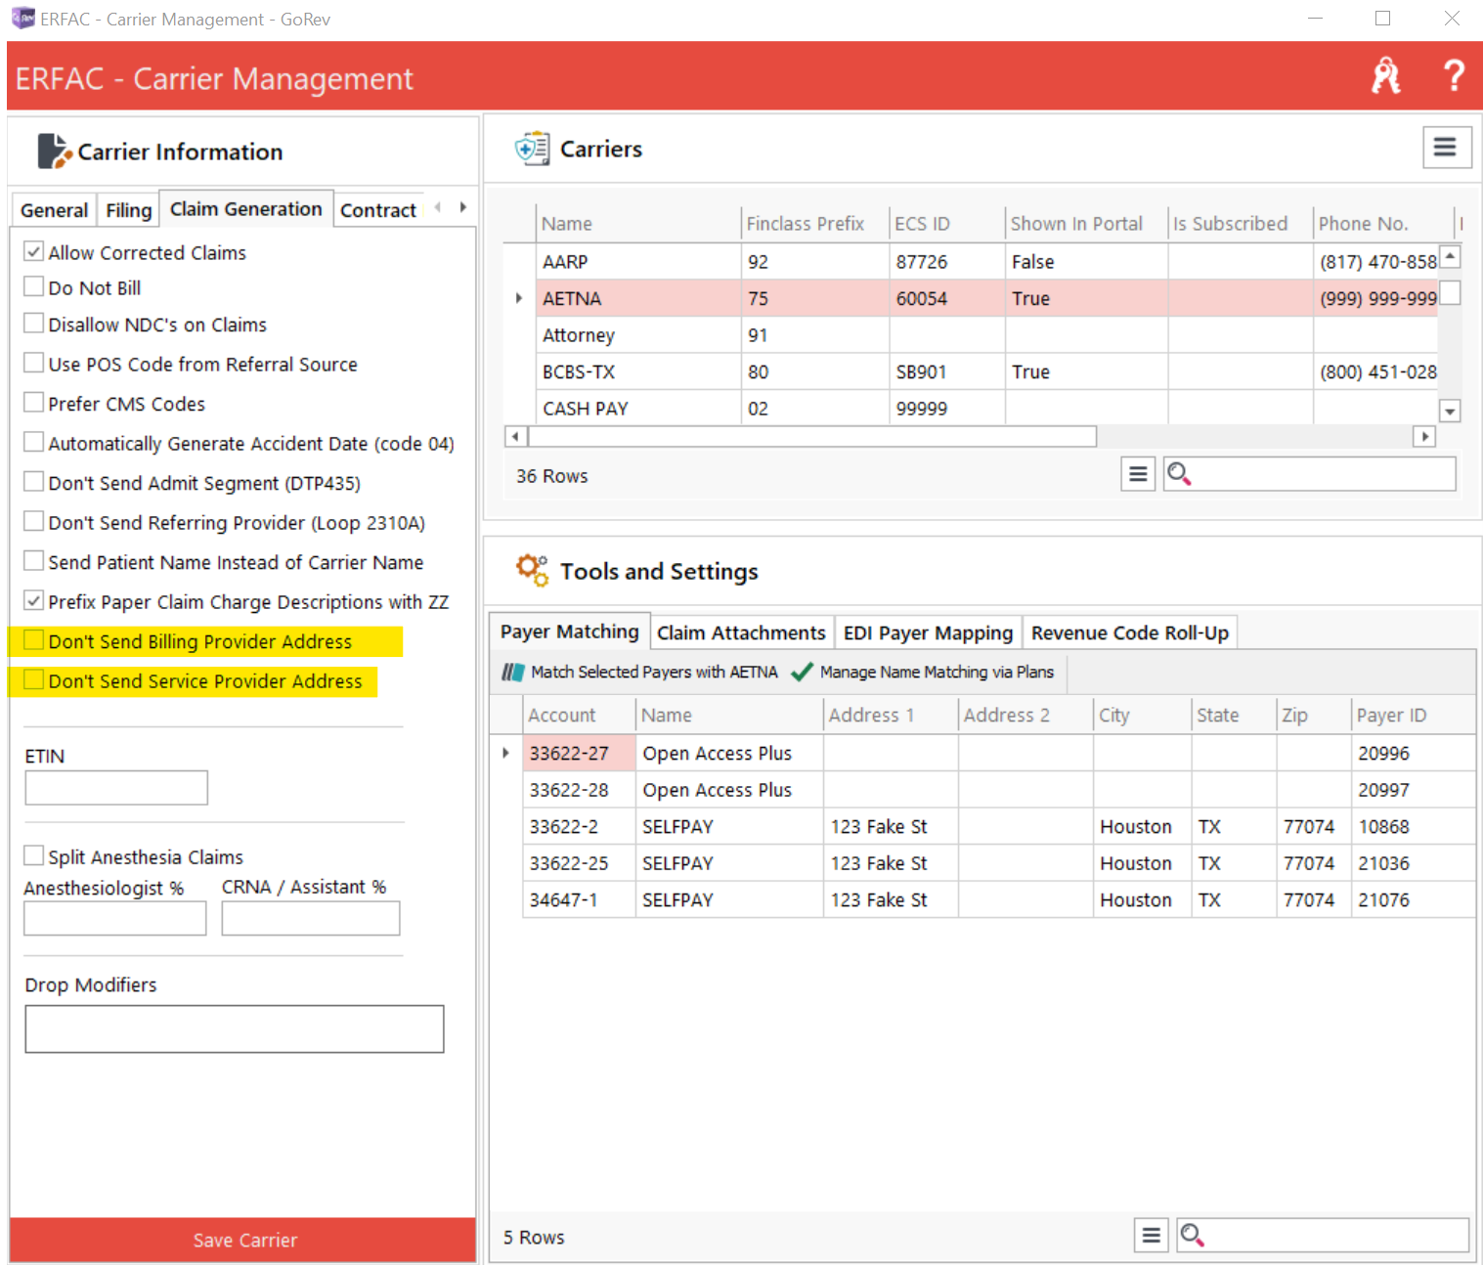Click the GoRev app icon in title bar
Screen dimensions: 1483x1265
point(22,18)
